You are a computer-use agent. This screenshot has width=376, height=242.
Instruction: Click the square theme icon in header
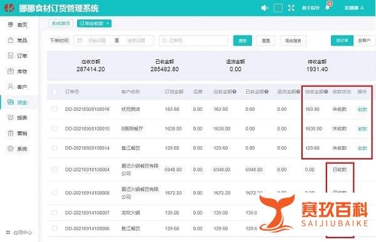(278, 8)
